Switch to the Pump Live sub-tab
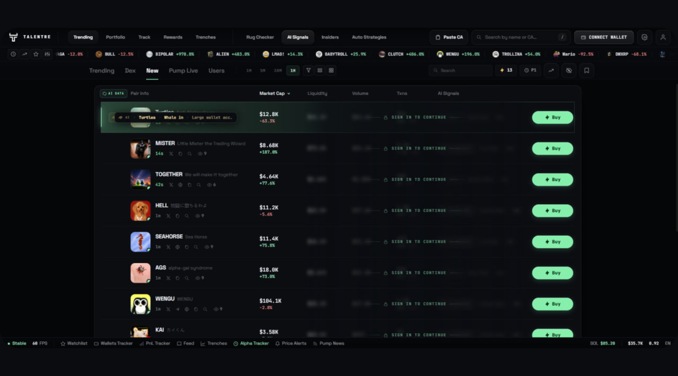This screenshot has height=376, width=678. [183, 71]
